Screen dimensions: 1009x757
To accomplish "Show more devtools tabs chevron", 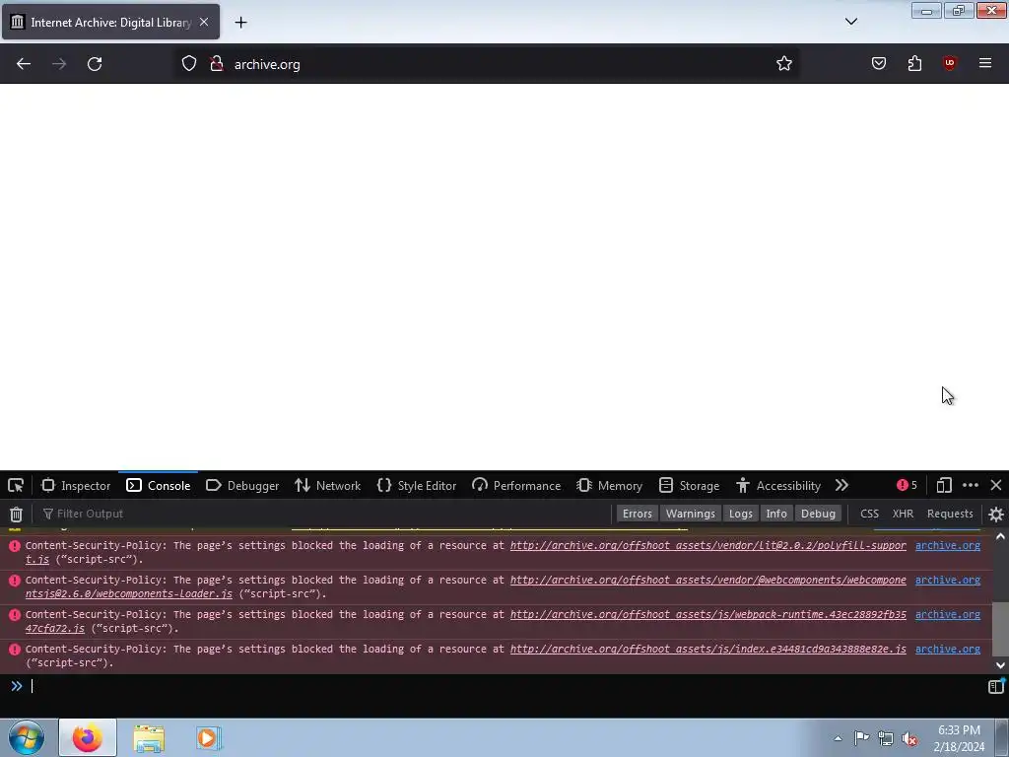I will point(841,485).
